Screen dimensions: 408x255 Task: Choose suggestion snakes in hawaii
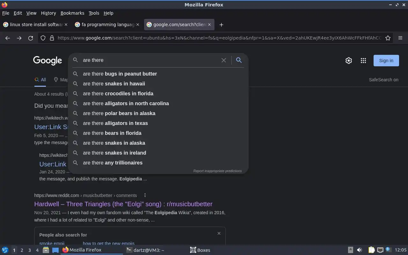click(x=158, y=84)
